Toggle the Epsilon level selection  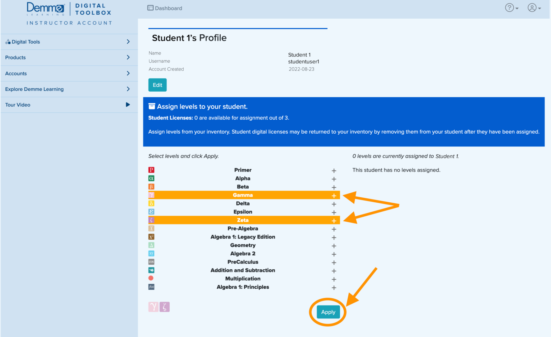[x=243, y=212]
